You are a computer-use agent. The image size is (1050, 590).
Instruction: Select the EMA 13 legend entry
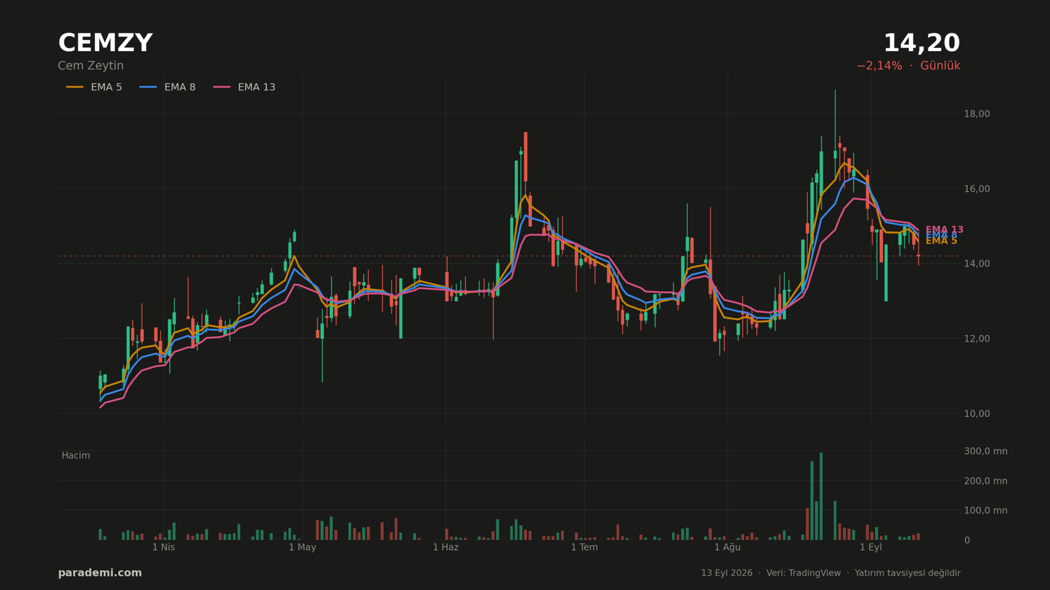244,87
